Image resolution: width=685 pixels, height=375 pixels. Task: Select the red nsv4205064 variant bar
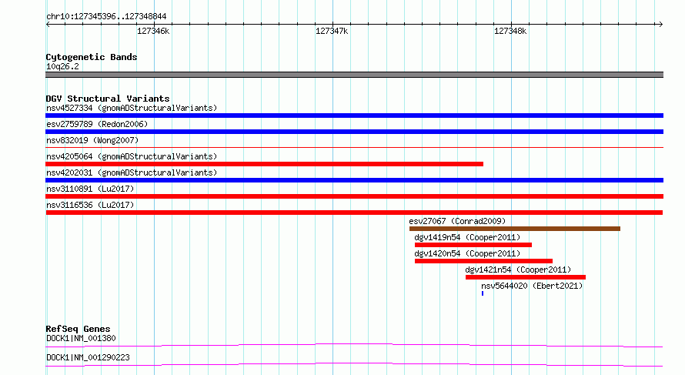point(264,164)
